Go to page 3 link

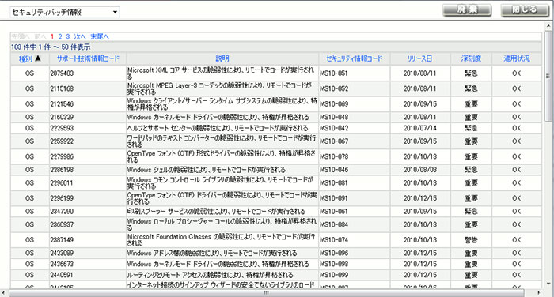pos(68,36)
